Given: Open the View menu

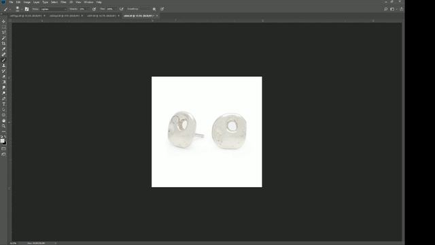Looking at the screenshot, I should (79, 2).
